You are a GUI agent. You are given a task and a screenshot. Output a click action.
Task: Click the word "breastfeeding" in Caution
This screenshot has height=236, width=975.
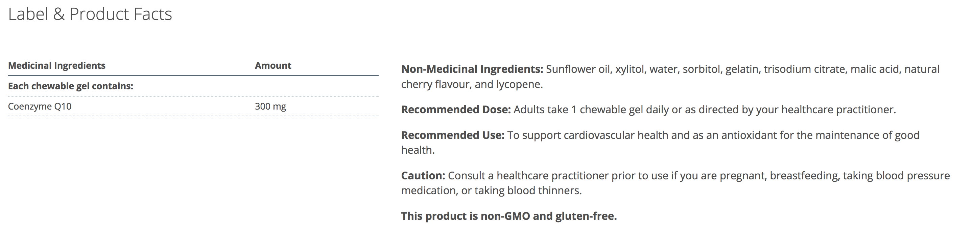(x=804, y=176)
